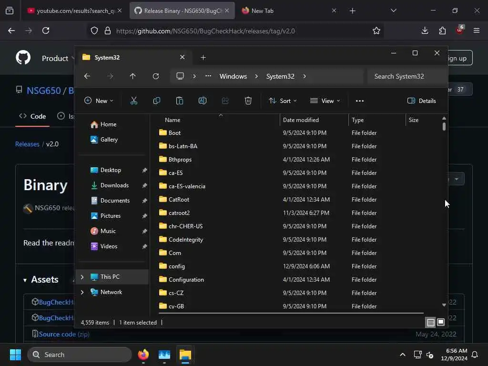Switch to large thumbnails view icon in status bar
The height and width of the screenshot is (366, 488).
tap(441, 323)
